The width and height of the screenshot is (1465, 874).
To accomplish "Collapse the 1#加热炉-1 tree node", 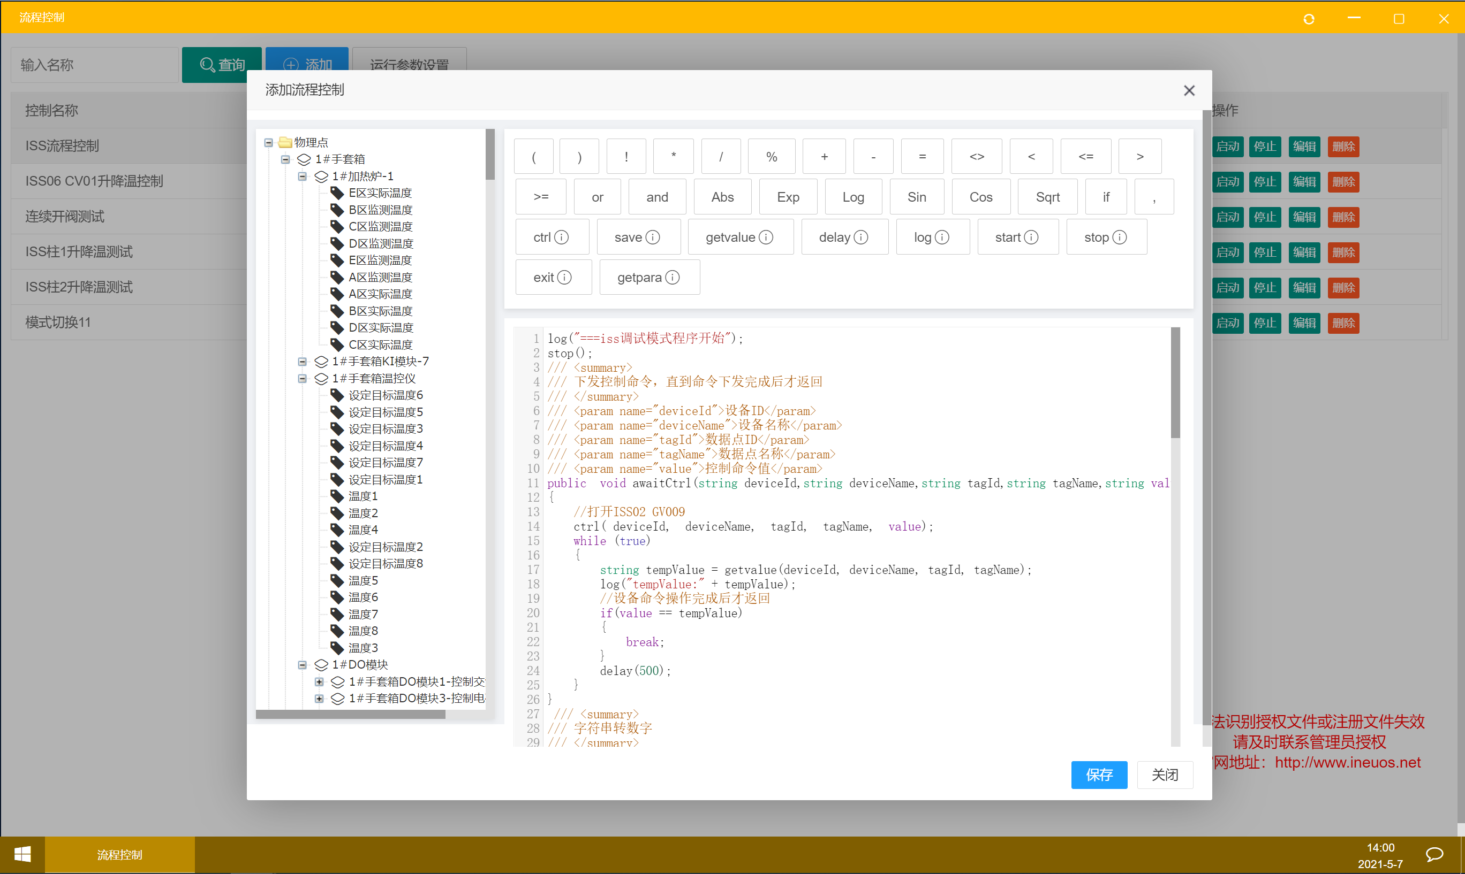I will (303, 176).
